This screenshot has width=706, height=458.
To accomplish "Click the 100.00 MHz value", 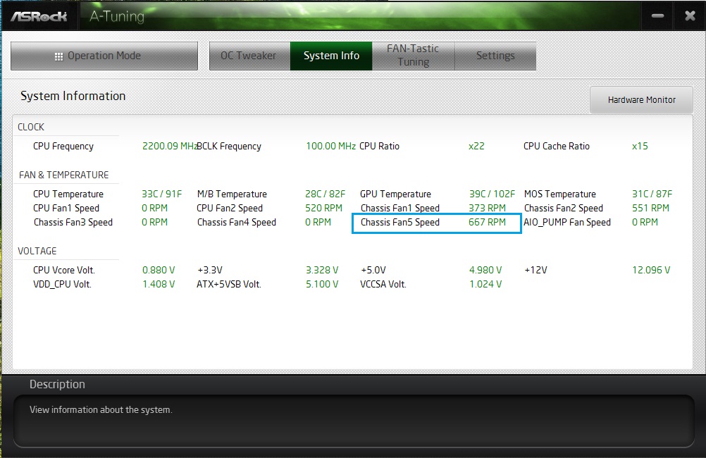I will (330, 146).
